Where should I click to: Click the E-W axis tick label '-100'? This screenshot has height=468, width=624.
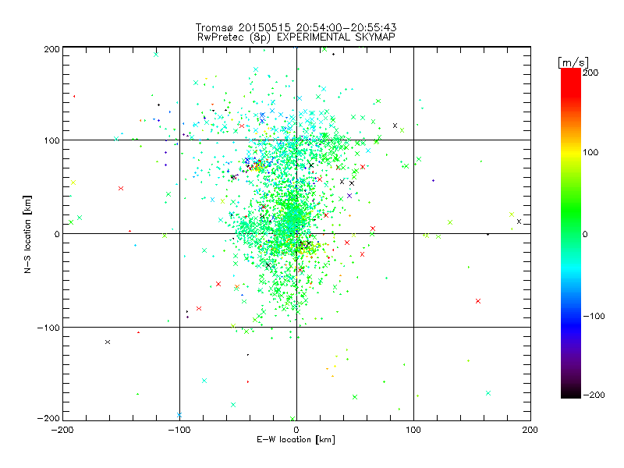[x=179, y=430]
